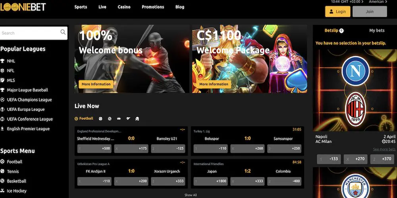
Task: Open More Information for the Welcome bonus
Action: (x=96, y=84)
